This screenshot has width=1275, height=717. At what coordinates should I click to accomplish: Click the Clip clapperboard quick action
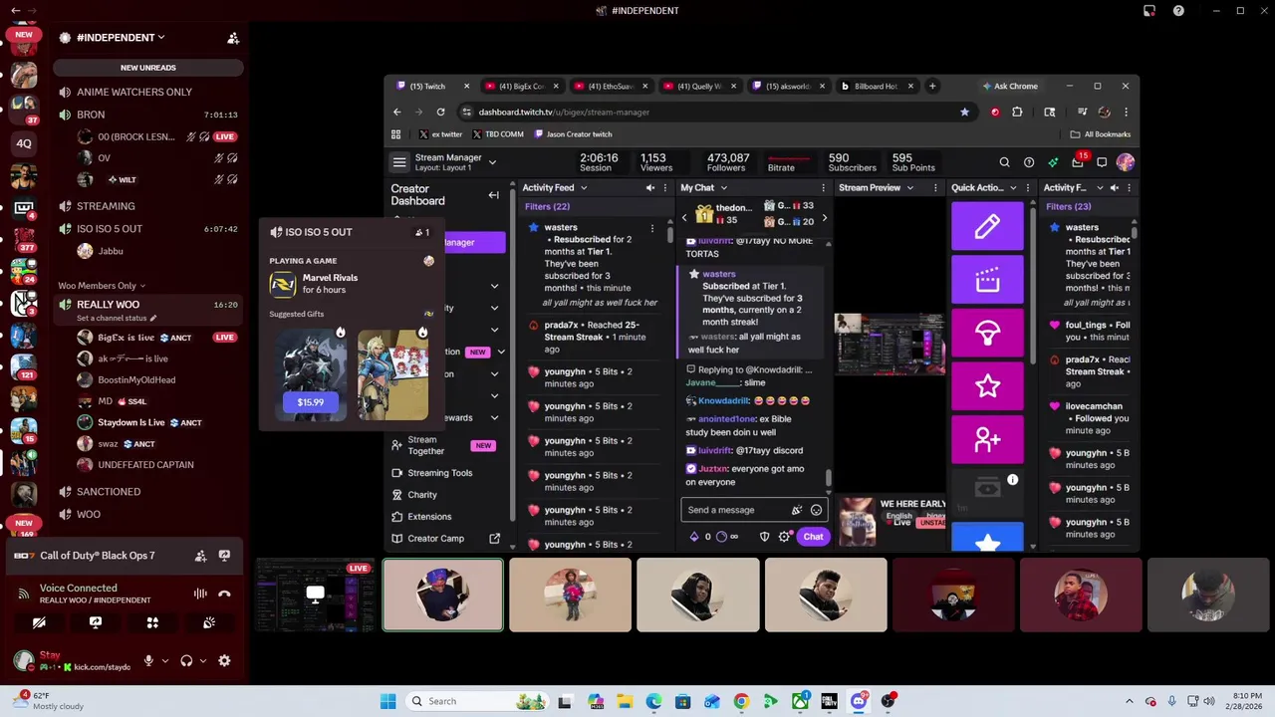(x=987, y=280)
